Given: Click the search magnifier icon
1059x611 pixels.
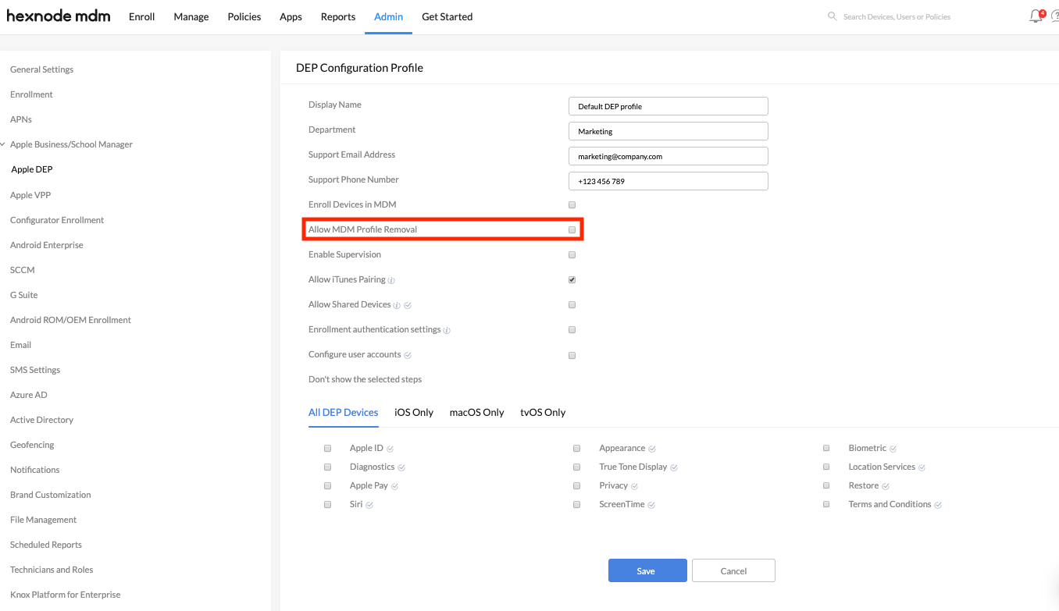Looking at the screenshot, I should pos(831,16).
